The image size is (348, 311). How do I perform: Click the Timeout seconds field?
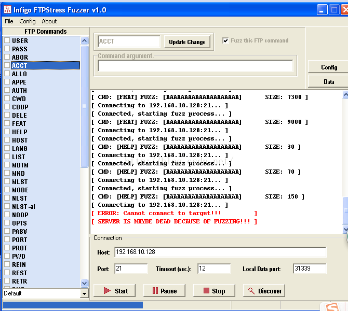point(214,268)
